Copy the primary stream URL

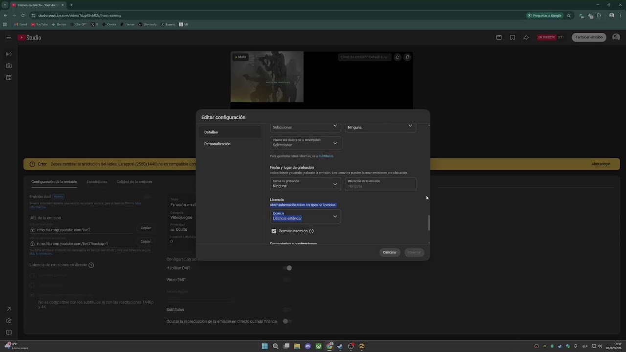click(x=146, y=228)
